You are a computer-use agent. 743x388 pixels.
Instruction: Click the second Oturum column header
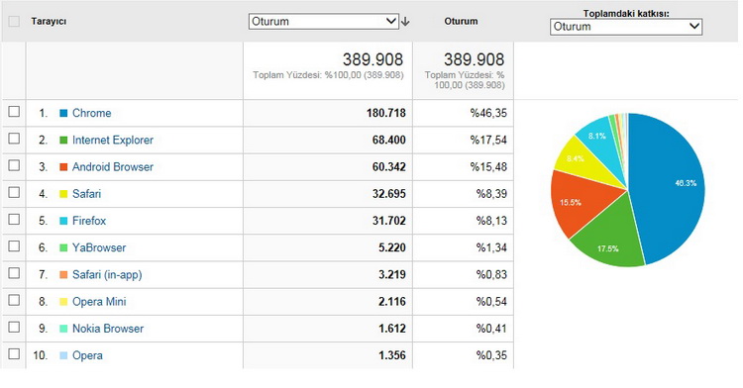[461, 22]
